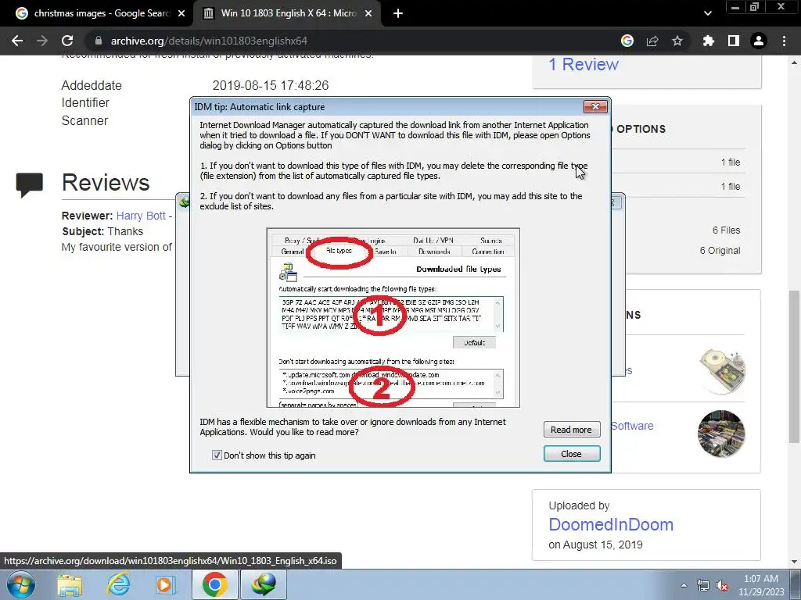Image resolution: width=801 pixels, height=600 pixels.
Task: Click the 6 Files download entry
Action: (727, 230)
